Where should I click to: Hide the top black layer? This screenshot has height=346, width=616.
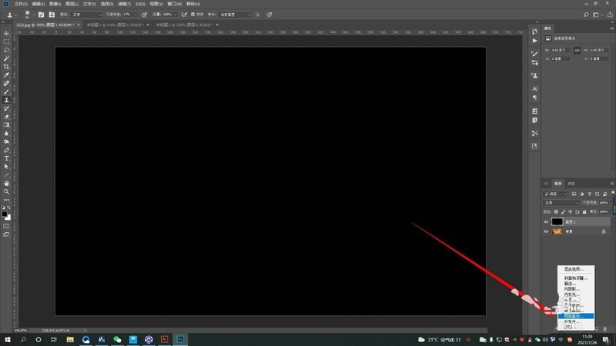547,221
